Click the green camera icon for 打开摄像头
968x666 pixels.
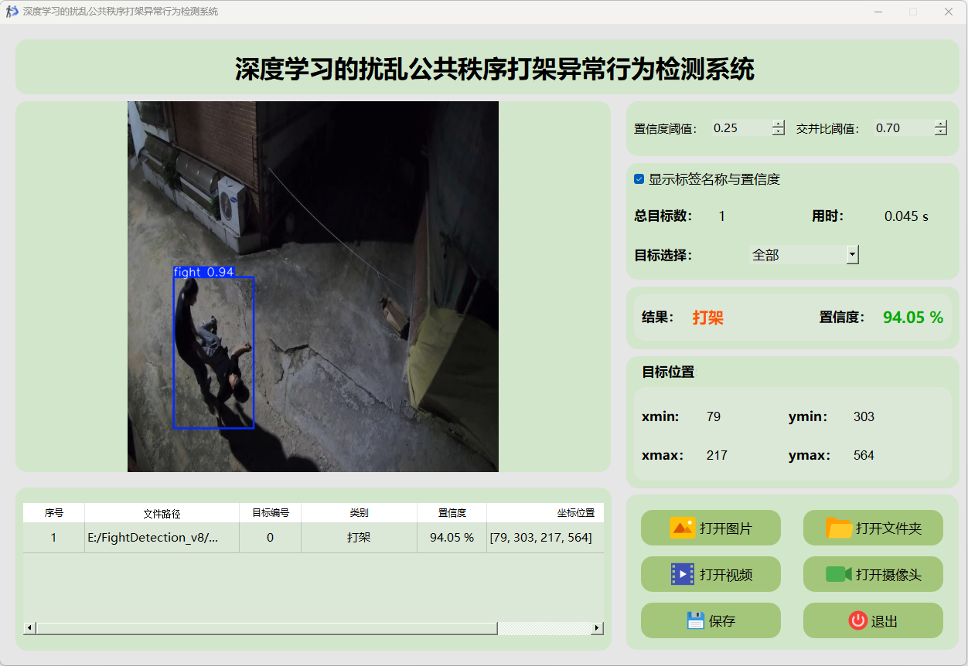(x=838, y=575)
